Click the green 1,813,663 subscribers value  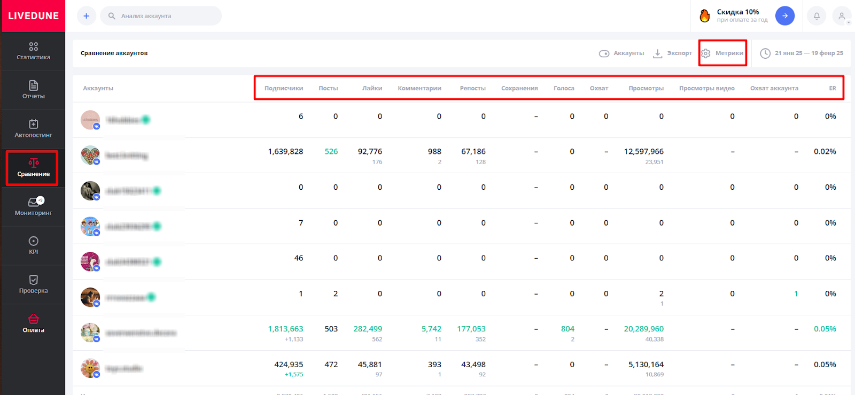pos(285,329)
